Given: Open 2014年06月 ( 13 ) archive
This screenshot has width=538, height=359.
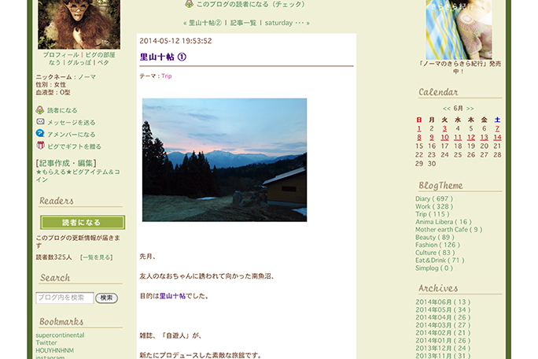Looking at the screenshot, I should pyautogui.click(x=443, y=302).
